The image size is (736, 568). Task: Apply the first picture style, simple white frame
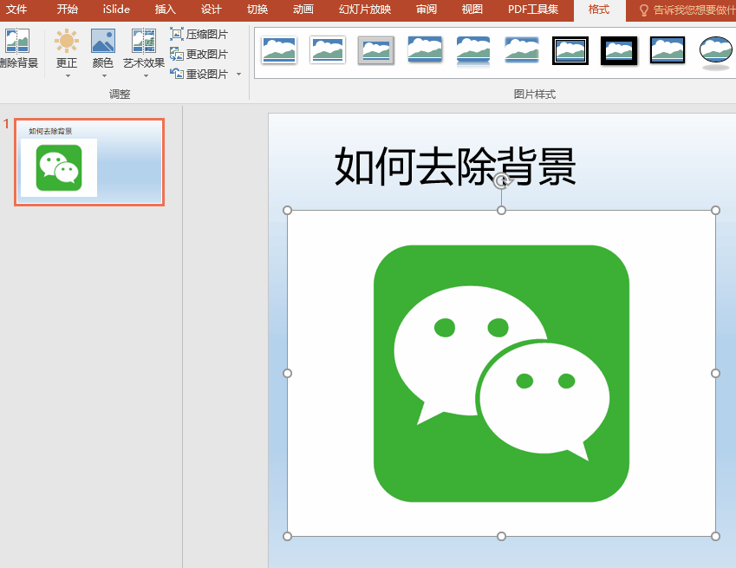tap(279, 50)
